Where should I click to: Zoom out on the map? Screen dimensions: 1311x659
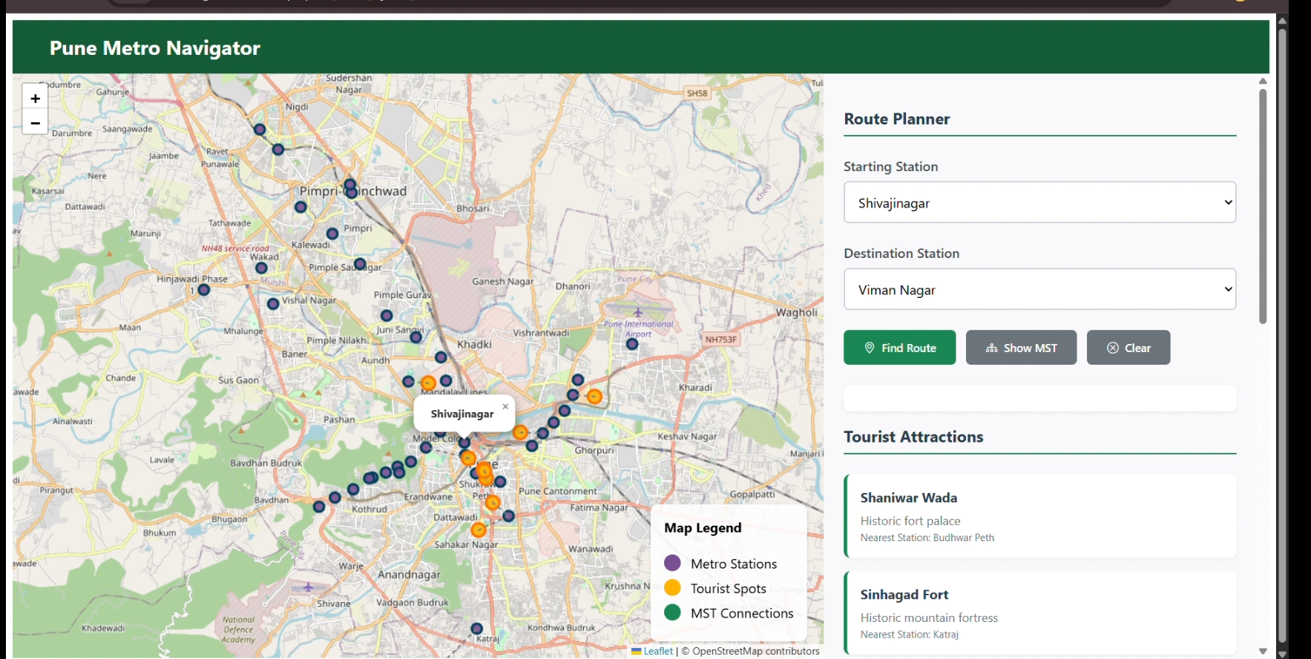(35, 122)
